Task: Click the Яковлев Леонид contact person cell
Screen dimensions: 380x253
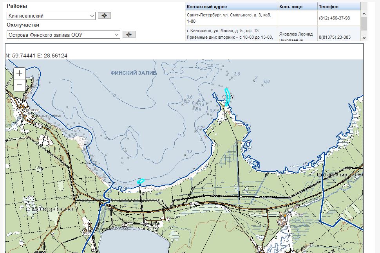Action: 297,34
